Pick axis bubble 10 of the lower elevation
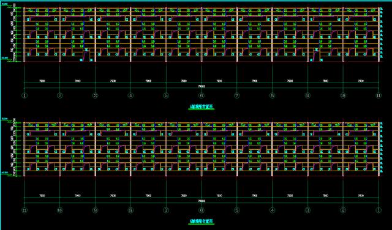This screenshot has width=392, height=230. 60,210
